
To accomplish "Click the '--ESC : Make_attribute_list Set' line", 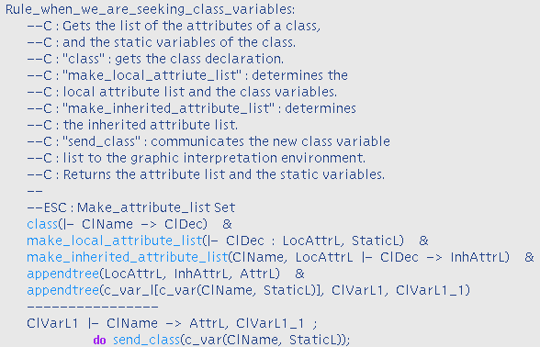I will tap(131, 207).
